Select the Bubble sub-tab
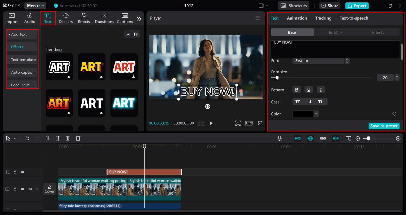 click(x=335, y=32)
